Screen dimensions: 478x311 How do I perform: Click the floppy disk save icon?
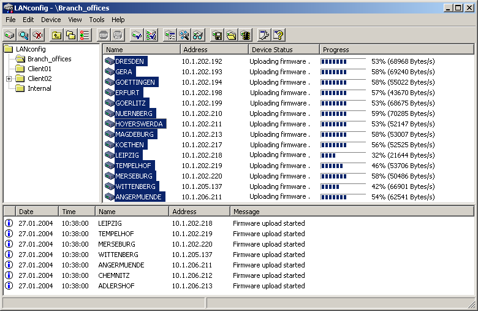click(217, 35)
